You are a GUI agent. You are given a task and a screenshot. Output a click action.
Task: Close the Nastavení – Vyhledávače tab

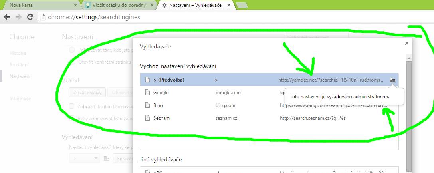coord(229,5)
